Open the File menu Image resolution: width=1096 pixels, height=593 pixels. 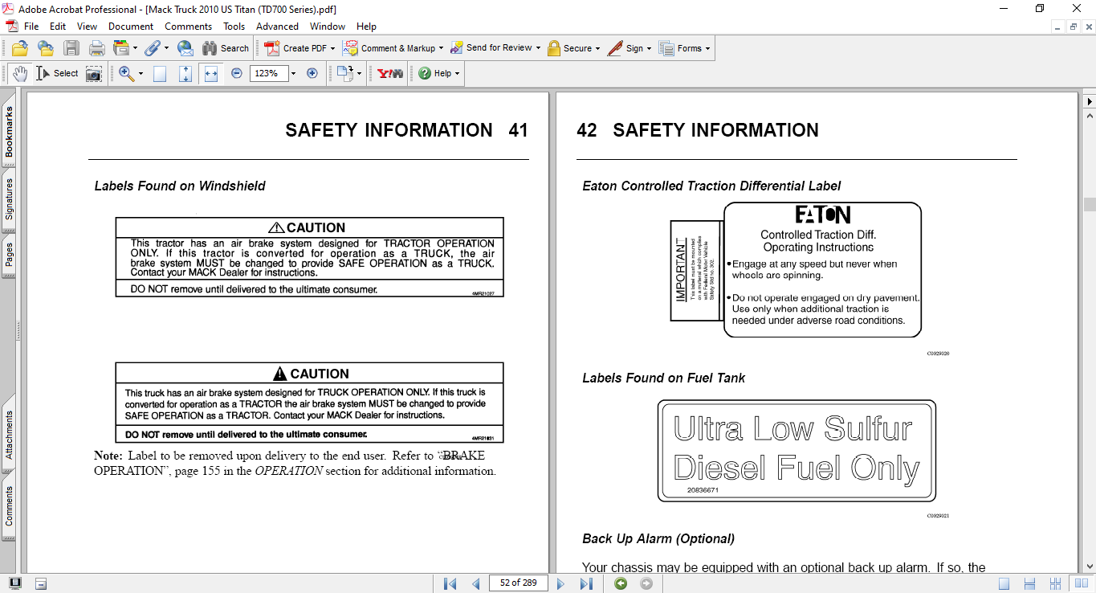click(31, 27)
